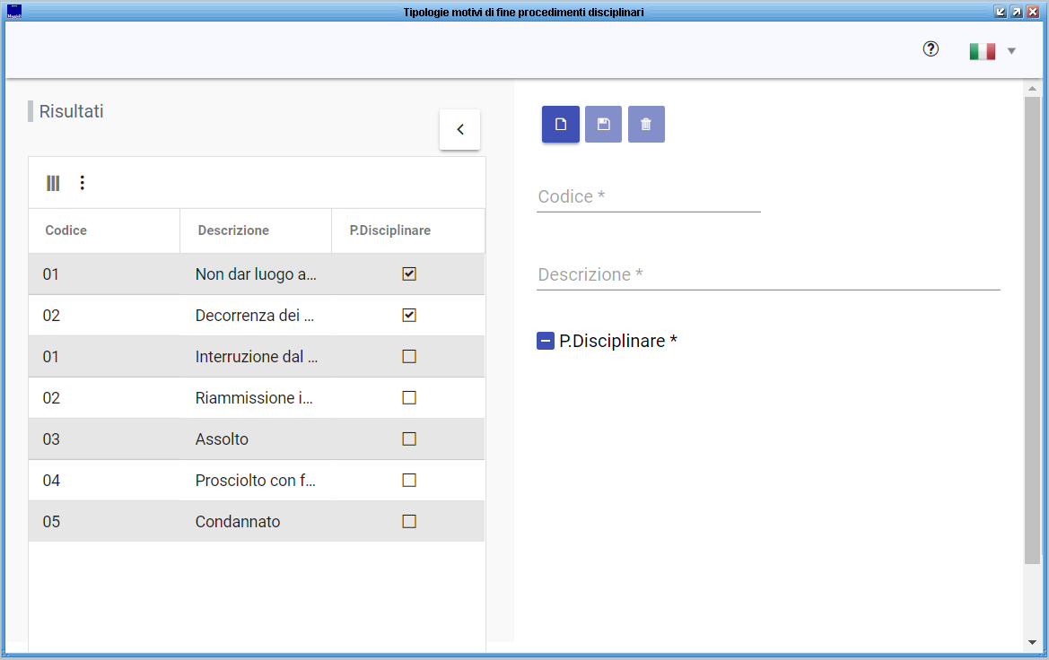Screen dimensions: 1049x660
Task: Click the save floppy disk icon
Action: tap(603, 125)
